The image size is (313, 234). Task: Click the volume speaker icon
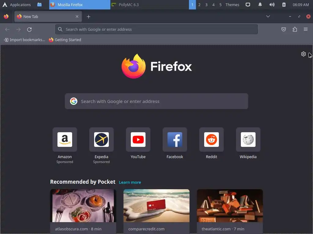pyautogui.click(x=272, y=5)
